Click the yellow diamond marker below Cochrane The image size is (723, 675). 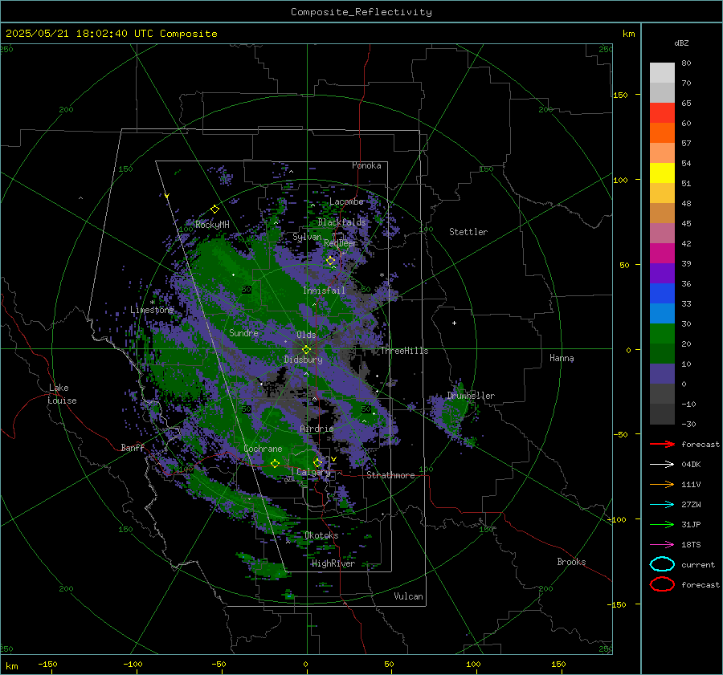[x=275, y=463]
